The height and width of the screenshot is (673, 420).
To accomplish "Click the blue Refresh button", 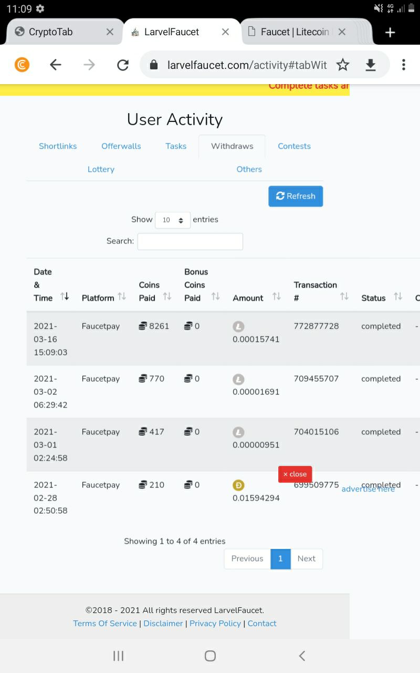I will [x=296, y=196].
